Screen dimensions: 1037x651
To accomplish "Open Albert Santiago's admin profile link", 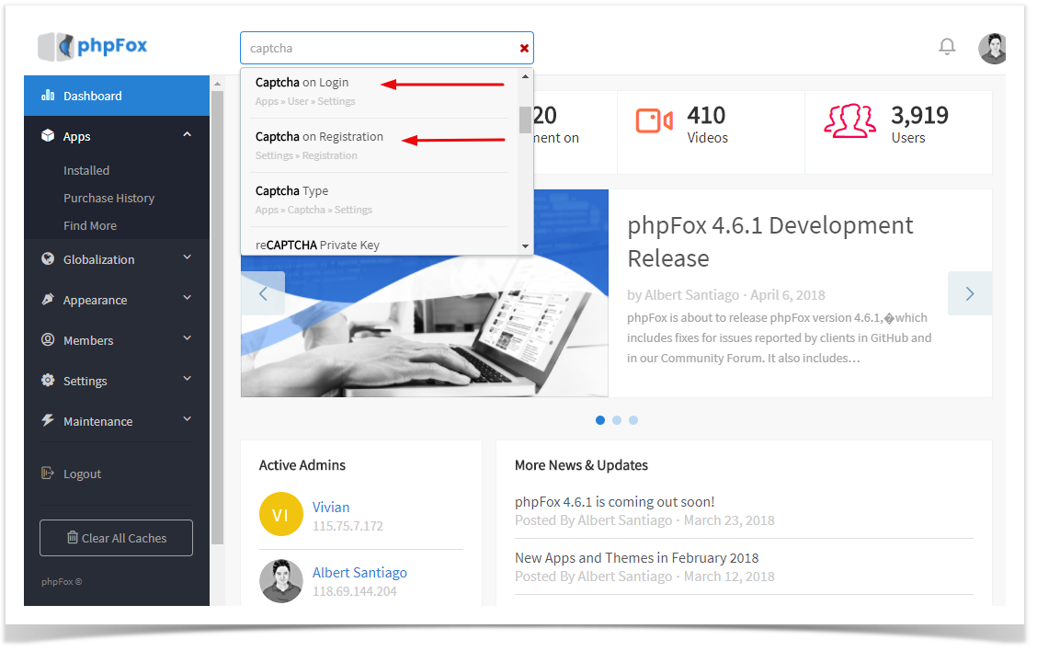I will coord(359,573).
